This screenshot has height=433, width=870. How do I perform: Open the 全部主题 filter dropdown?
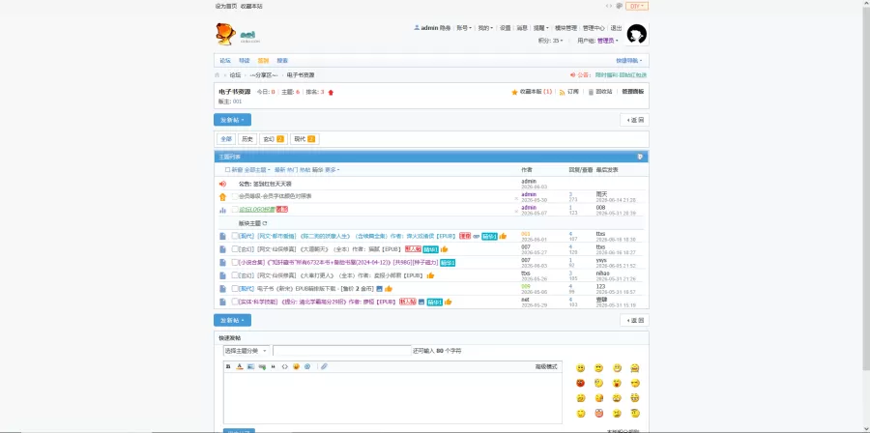pos(257,170)
